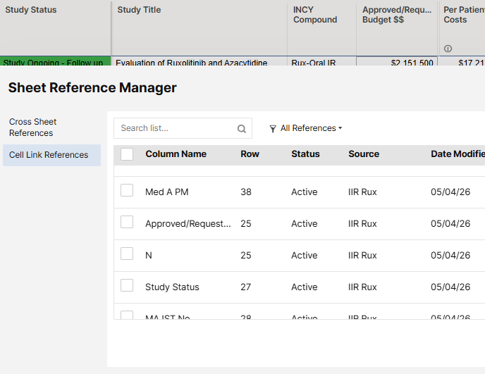
Task: Toggle the select-all checkbox in header
Action: tap(127, 154)
